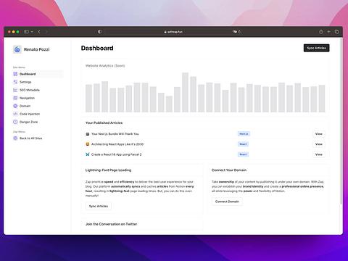Click the Settings sliders icon in sidebar
This screenshot has width=348, height=261.
coord(15,82)
